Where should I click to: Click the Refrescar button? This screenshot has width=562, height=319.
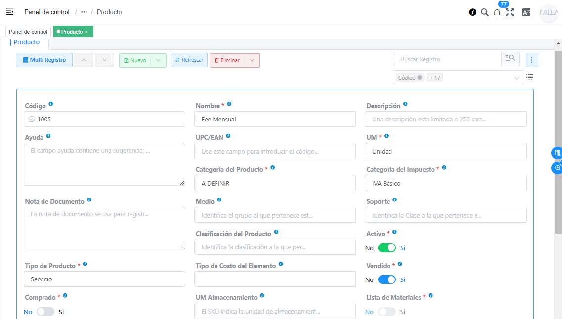click(x=189, y=60)
